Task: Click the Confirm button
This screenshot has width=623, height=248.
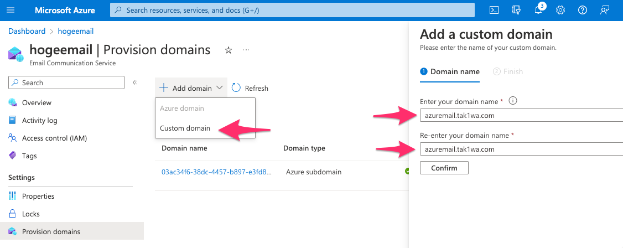Action: click(x=444, y=168)
